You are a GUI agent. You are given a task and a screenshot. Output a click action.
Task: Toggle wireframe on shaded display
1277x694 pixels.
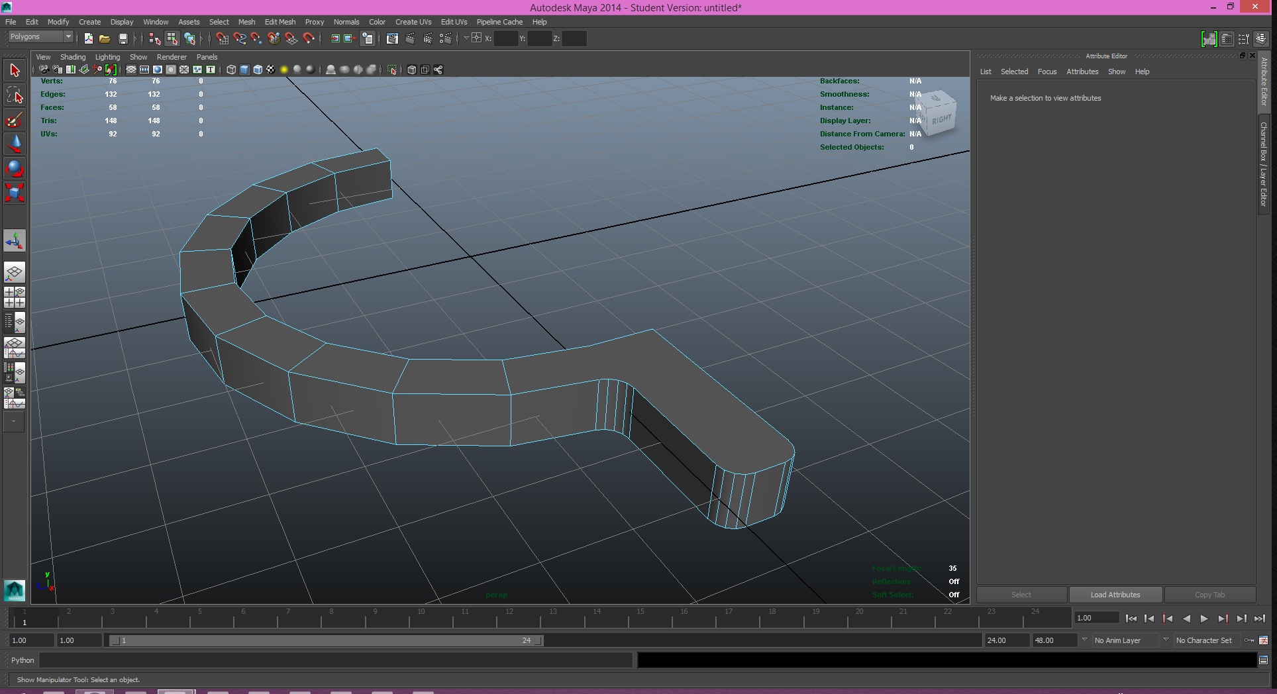[x=258, y=70]
